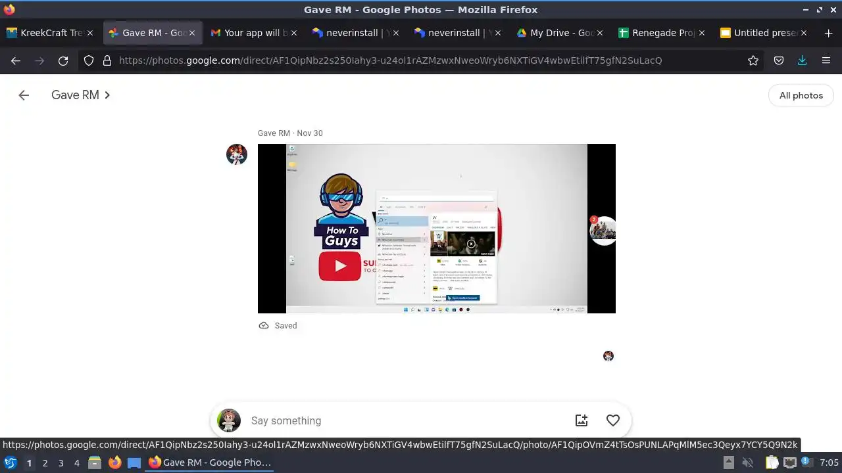Click your profile avatar in the comment bar
Screen dimensions: 842x473
(229, 420)
